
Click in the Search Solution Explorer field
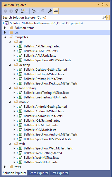click(x=52, y=18)
